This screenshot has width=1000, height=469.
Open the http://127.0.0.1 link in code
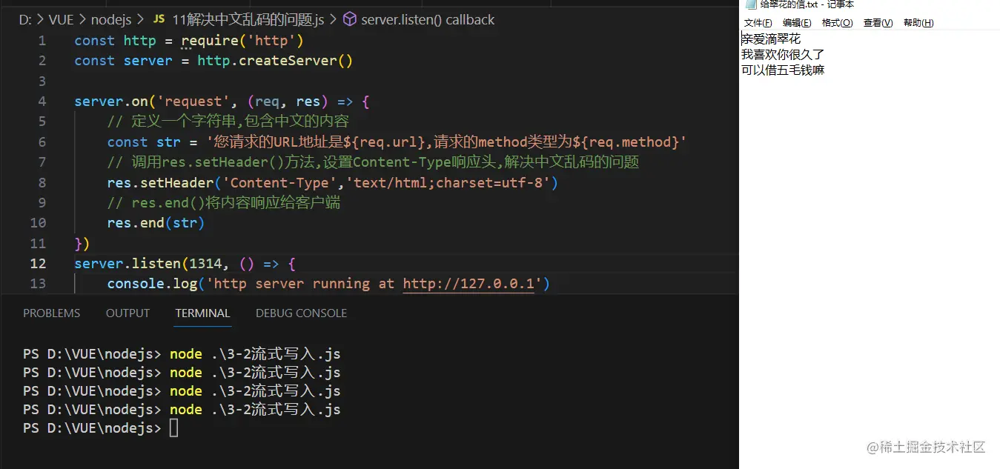pos(468,284)
